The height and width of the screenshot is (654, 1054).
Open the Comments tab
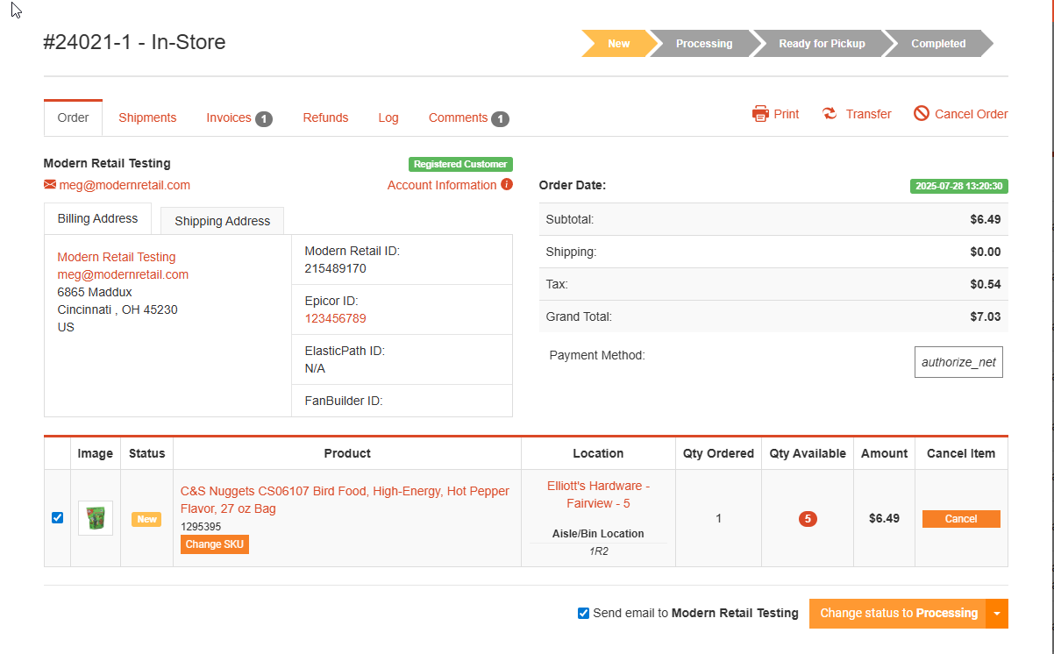coord(458,117)
